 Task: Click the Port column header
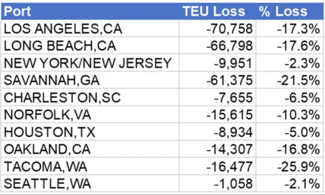17,11
